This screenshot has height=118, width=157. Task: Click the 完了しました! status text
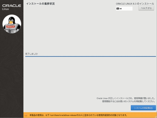pyautogui.click(x=31, y=54)
